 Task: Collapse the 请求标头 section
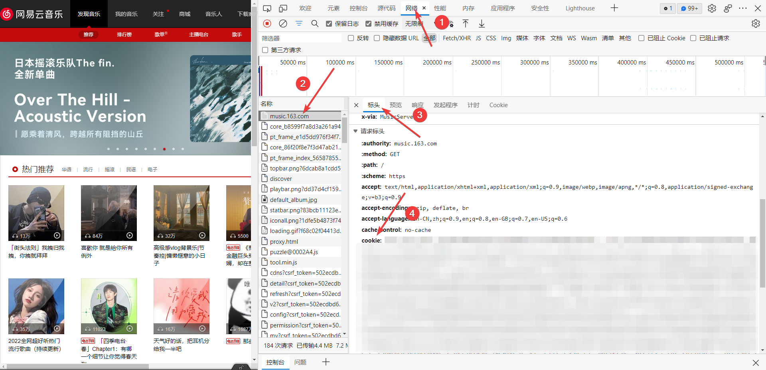coord(355,131)
